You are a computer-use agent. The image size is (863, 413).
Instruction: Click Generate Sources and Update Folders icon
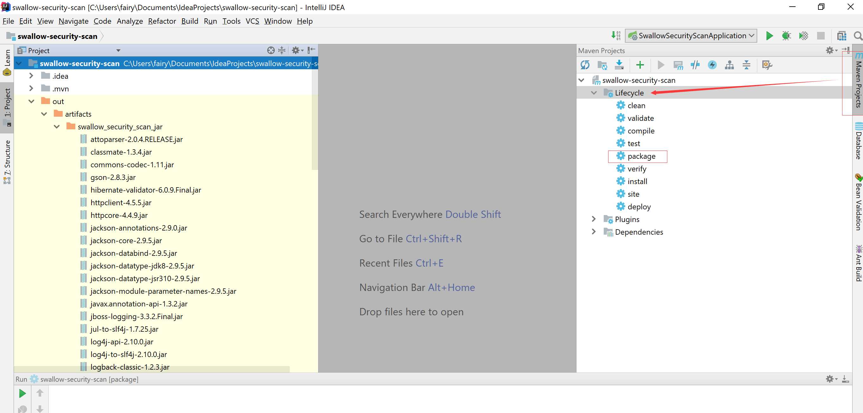pos(602,65)
